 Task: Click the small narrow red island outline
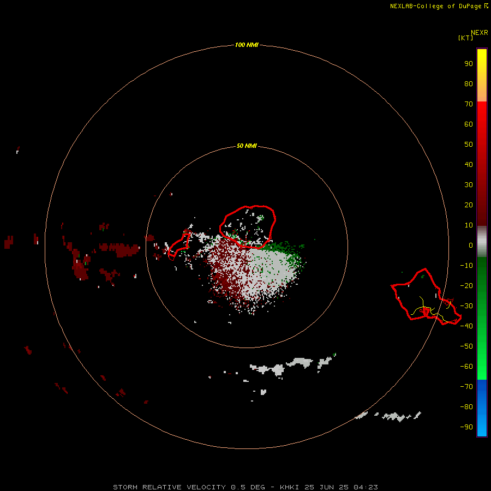[x=179, y=247]
